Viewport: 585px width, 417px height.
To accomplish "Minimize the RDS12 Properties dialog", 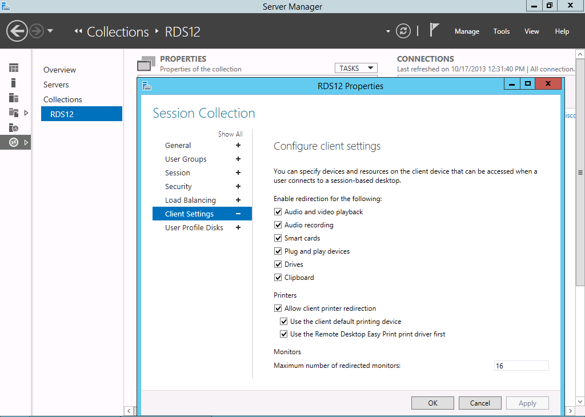I will [x=512, y=84].
